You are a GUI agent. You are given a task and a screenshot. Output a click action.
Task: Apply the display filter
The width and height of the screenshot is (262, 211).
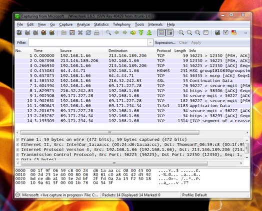[196, 43]
